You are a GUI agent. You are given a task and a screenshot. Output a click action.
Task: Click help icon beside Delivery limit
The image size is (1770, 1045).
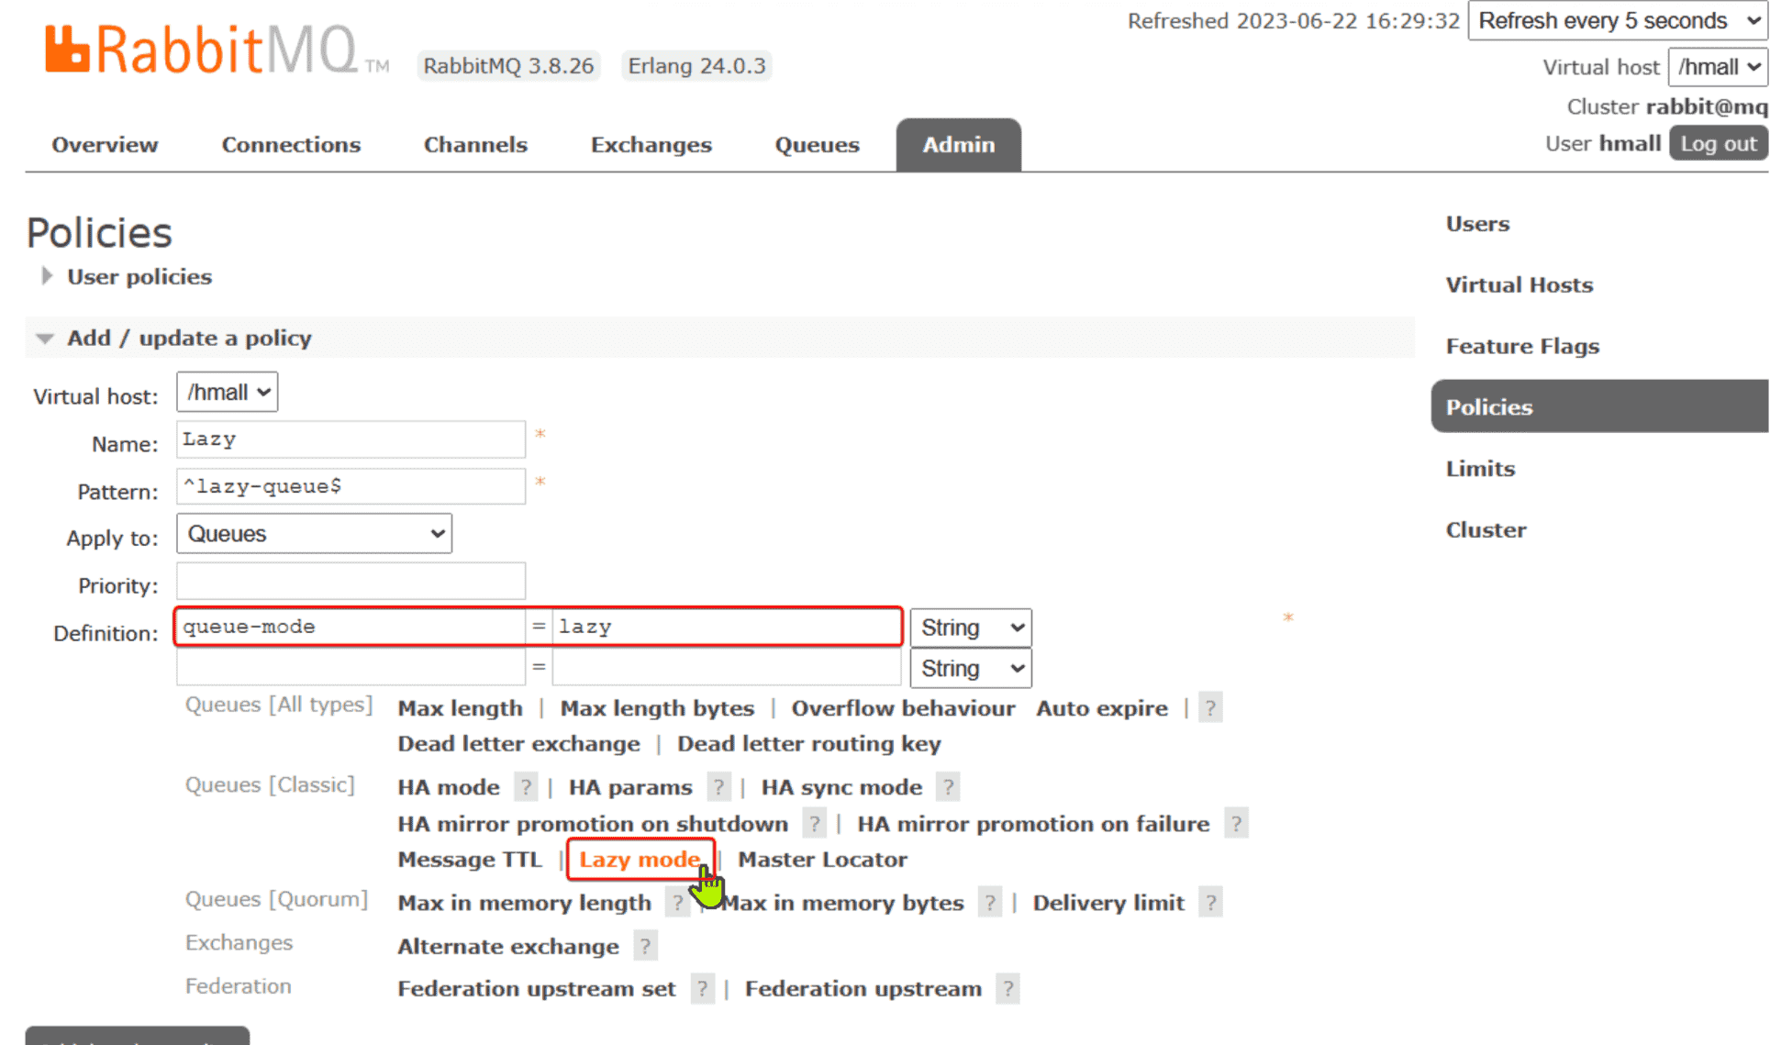pyautogui.click(x=1210, y=903)
